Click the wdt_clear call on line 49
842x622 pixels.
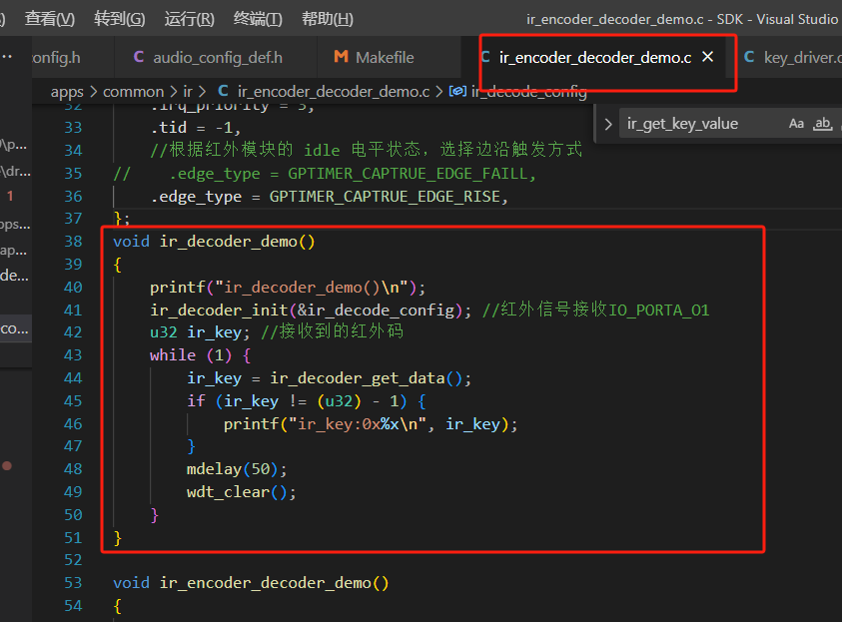pyautogui.click(x=228, y=492)
